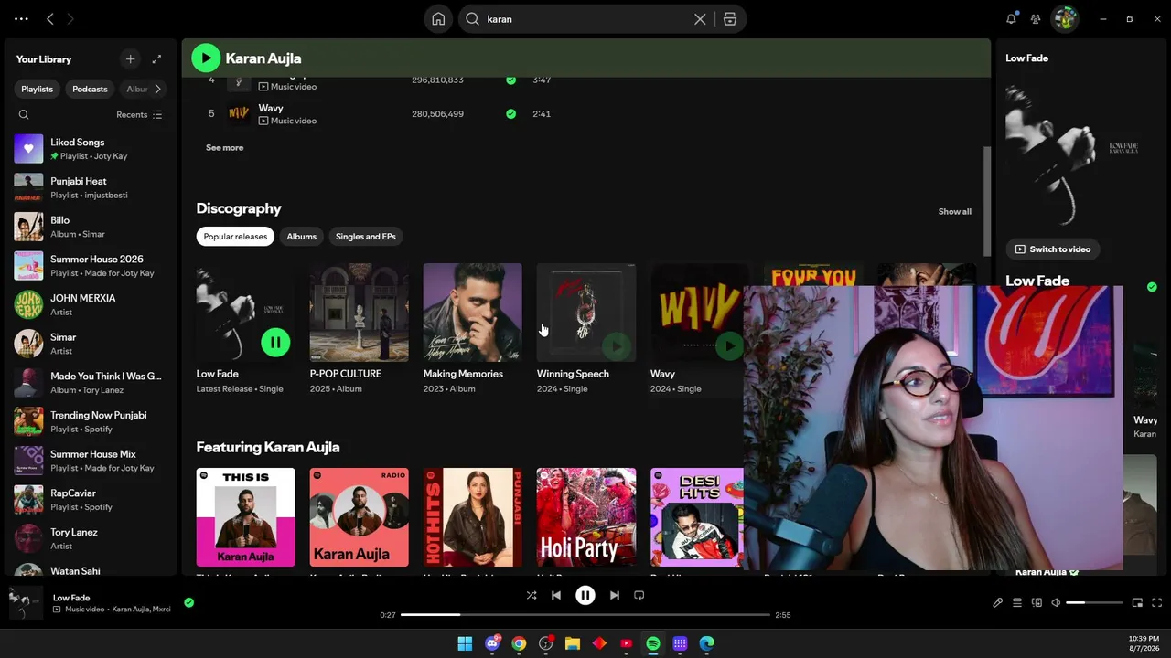Viewport: 1171px width, 658px height.
Task: Open File Explorer from the taskbar
Action: (x=573, y=643)
